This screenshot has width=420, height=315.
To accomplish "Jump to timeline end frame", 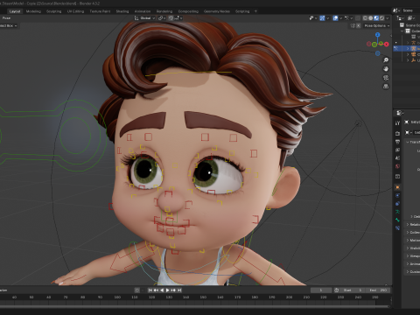I will pos(179,290).
